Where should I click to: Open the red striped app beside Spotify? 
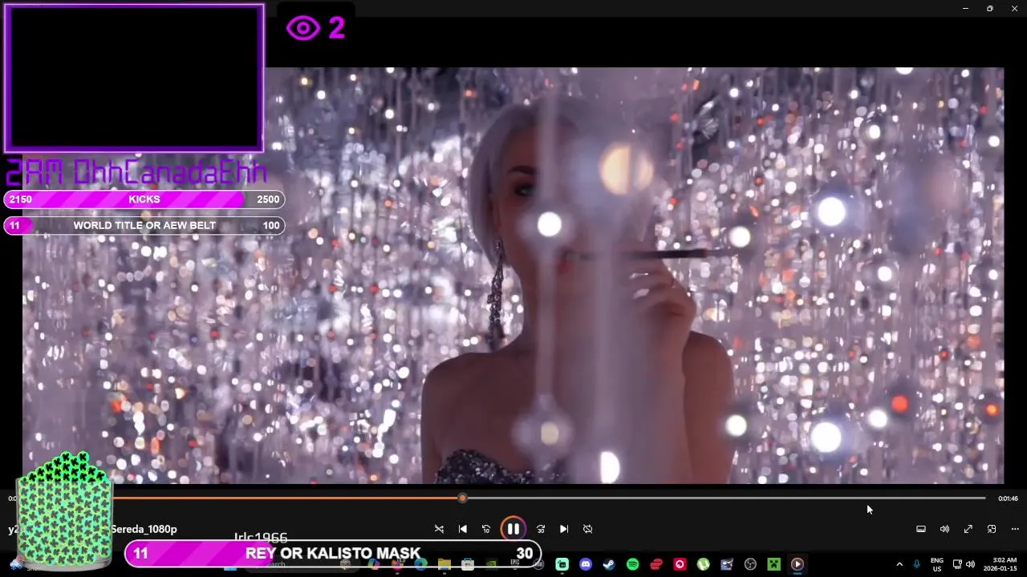coord(656,564)
